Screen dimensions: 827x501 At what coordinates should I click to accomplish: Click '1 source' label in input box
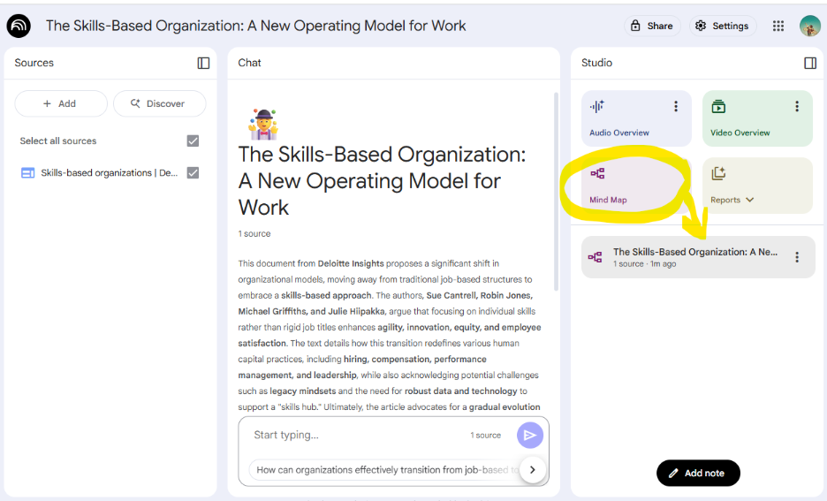click(485, 435)
